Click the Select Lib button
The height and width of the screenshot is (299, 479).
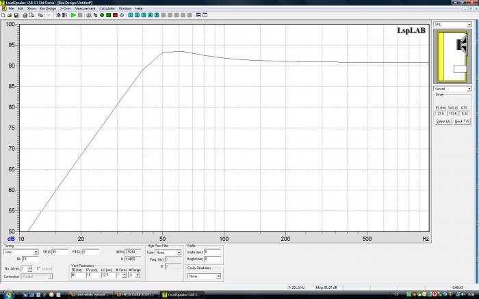[x=443, y=122]
